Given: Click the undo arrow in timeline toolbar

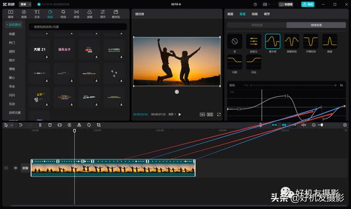Looking at the screenshot, I should tap(21, 125).
